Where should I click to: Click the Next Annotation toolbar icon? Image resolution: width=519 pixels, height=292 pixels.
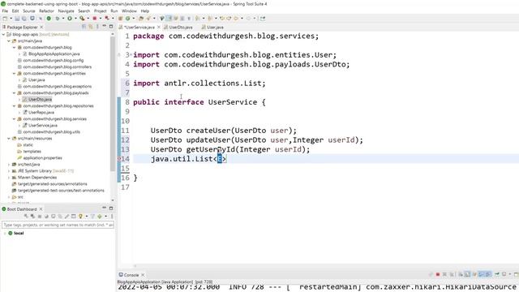pos(197,19)
